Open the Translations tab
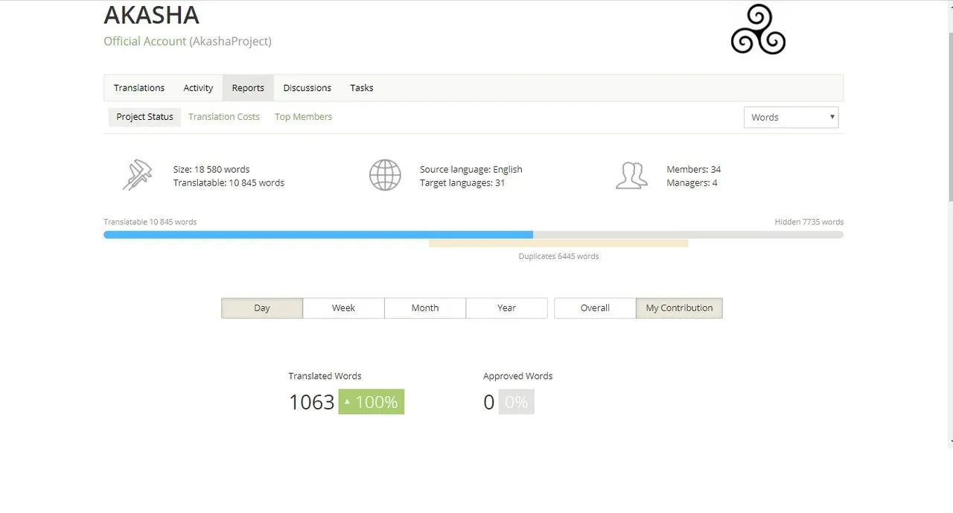Screen dimensions: 953x513 pos(139,88)
